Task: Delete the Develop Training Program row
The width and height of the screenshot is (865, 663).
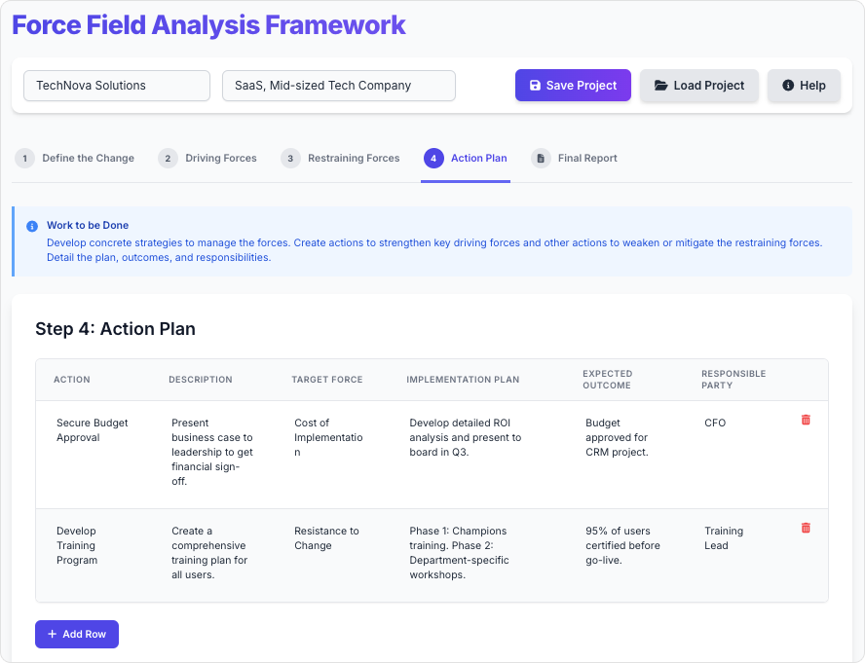Action: click(806, 528)
